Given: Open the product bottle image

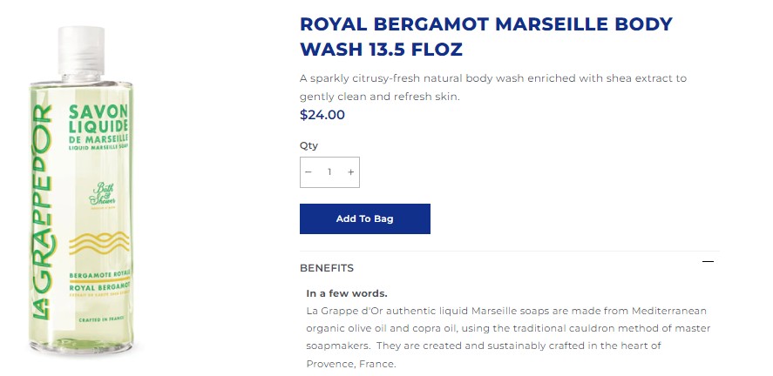Looking at the screenshot, I should 82,190.
